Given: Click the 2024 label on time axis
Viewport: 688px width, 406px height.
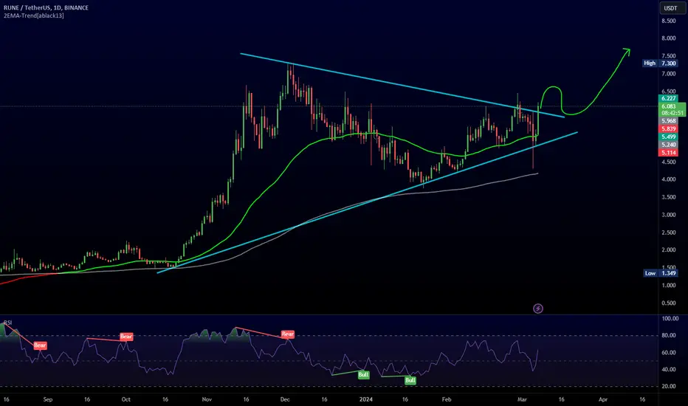Looking at the screenshot, I should click(x=366, y=399).
